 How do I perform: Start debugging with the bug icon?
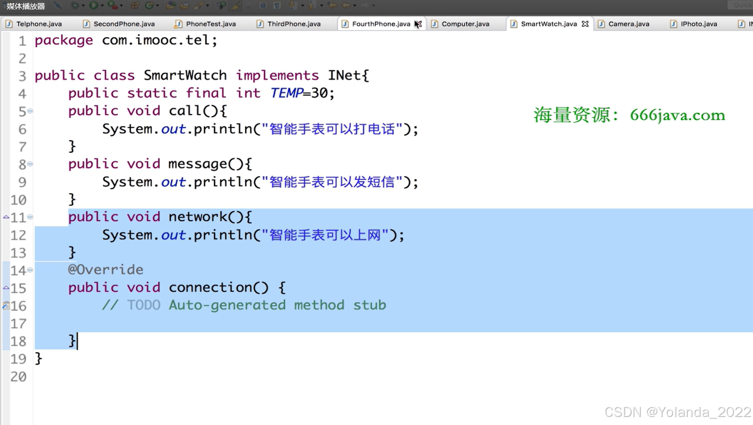[x=75, y=6]
